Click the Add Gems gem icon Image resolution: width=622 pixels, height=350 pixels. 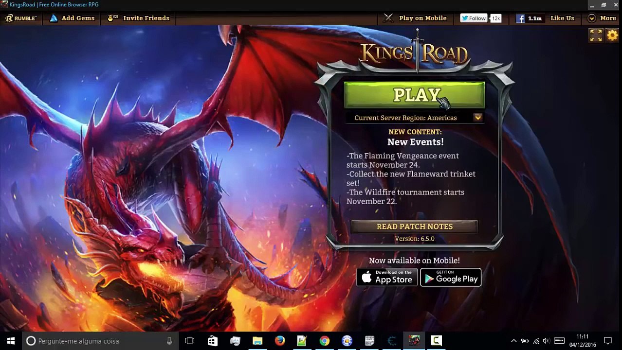pyautogui.click(x=54, y=18)
